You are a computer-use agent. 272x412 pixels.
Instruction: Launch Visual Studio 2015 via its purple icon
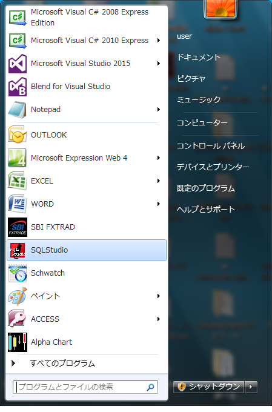[18, 64]
